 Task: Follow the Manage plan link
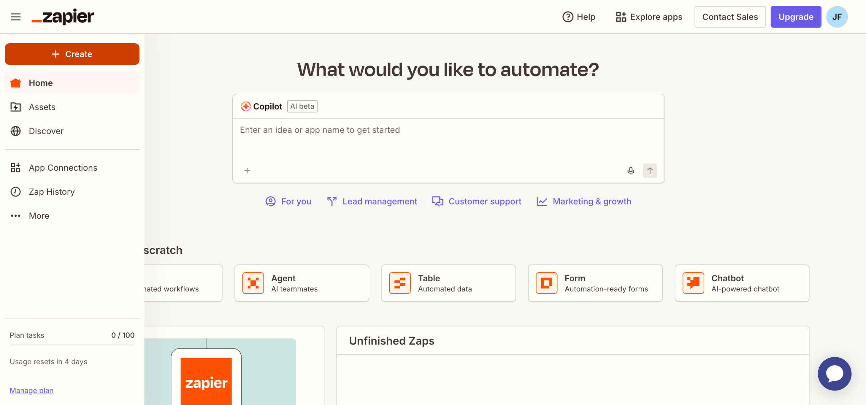coord(31,390)
